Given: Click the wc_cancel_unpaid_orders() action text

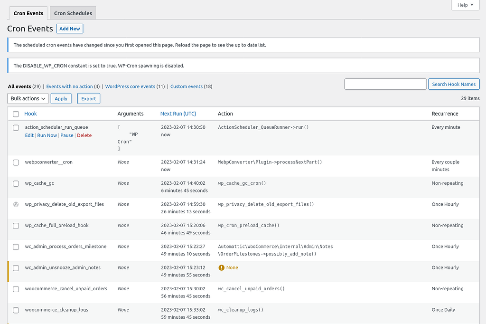Looking at the screenshot, I should (251, 289).
